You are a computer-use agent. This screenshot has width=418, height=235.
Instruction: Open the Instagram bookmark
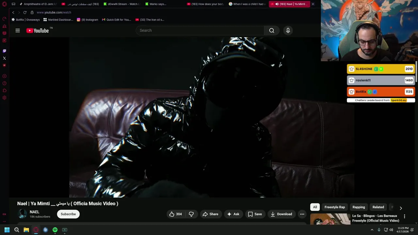pos(87,20)
